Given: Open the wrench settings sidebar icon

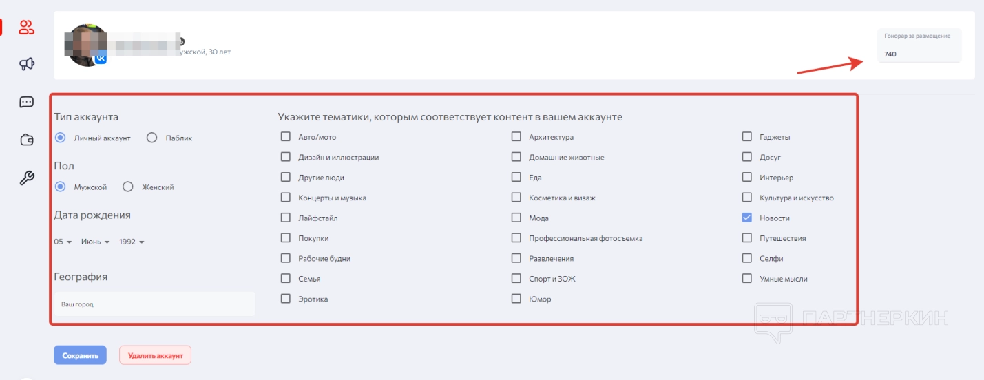Looking at the screenshot, I should [x=27, y=178].
